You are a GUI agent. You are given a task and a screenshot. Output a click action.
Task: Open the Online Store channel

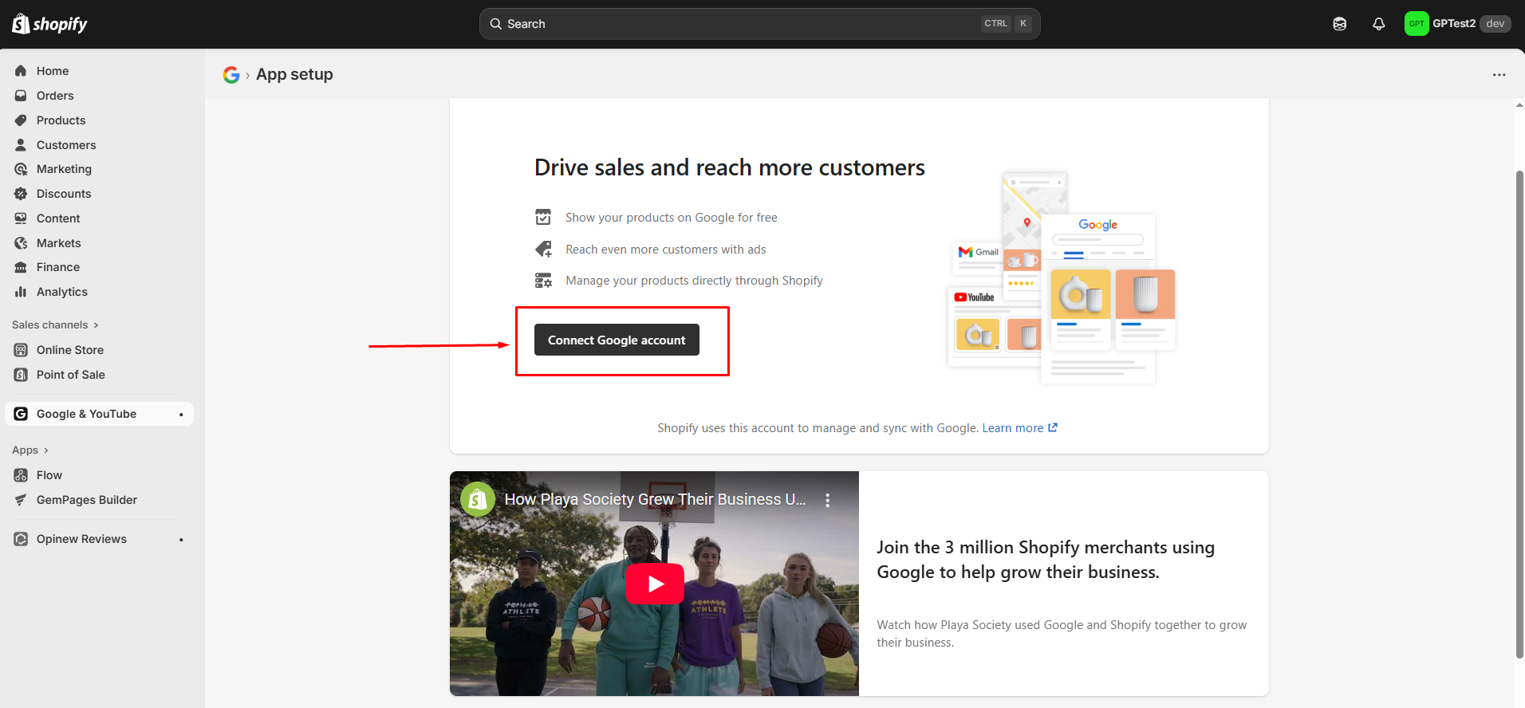click(70, 350)
